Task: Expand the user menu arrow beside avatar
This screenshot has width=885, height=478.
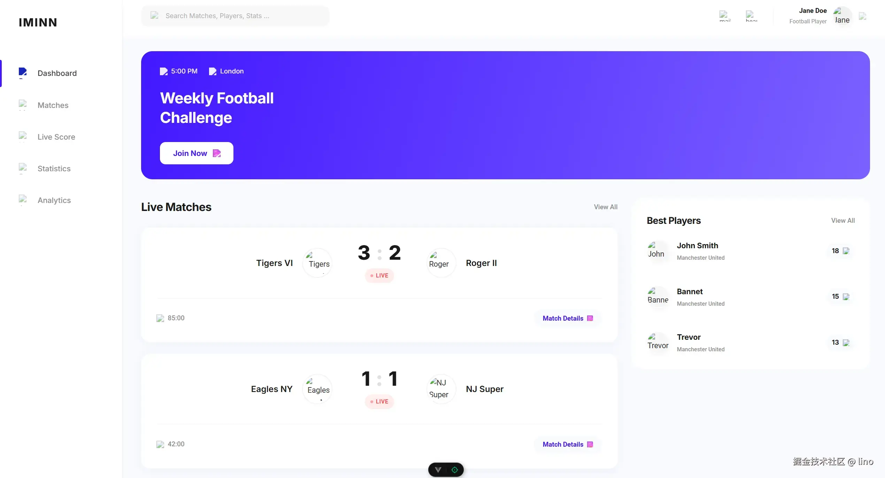Action: 863,16
